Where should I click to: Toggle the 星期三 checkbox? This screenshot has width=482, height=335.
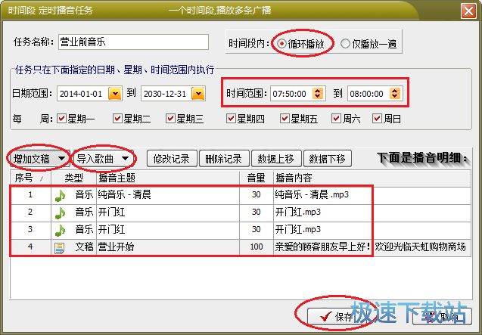click(x=170, y=118)
